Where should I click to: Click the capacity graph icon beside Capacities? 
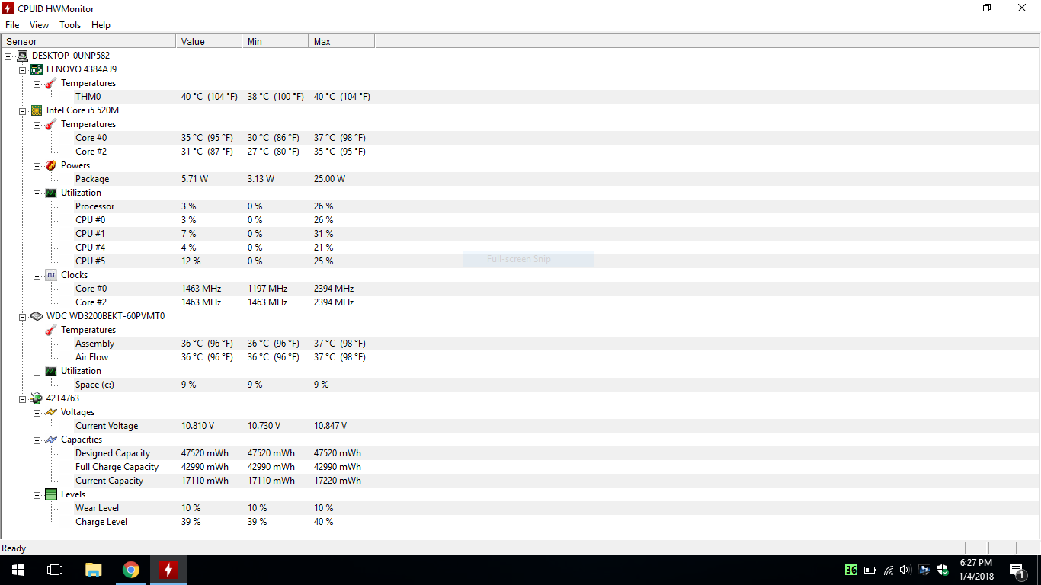click(51, 440)
